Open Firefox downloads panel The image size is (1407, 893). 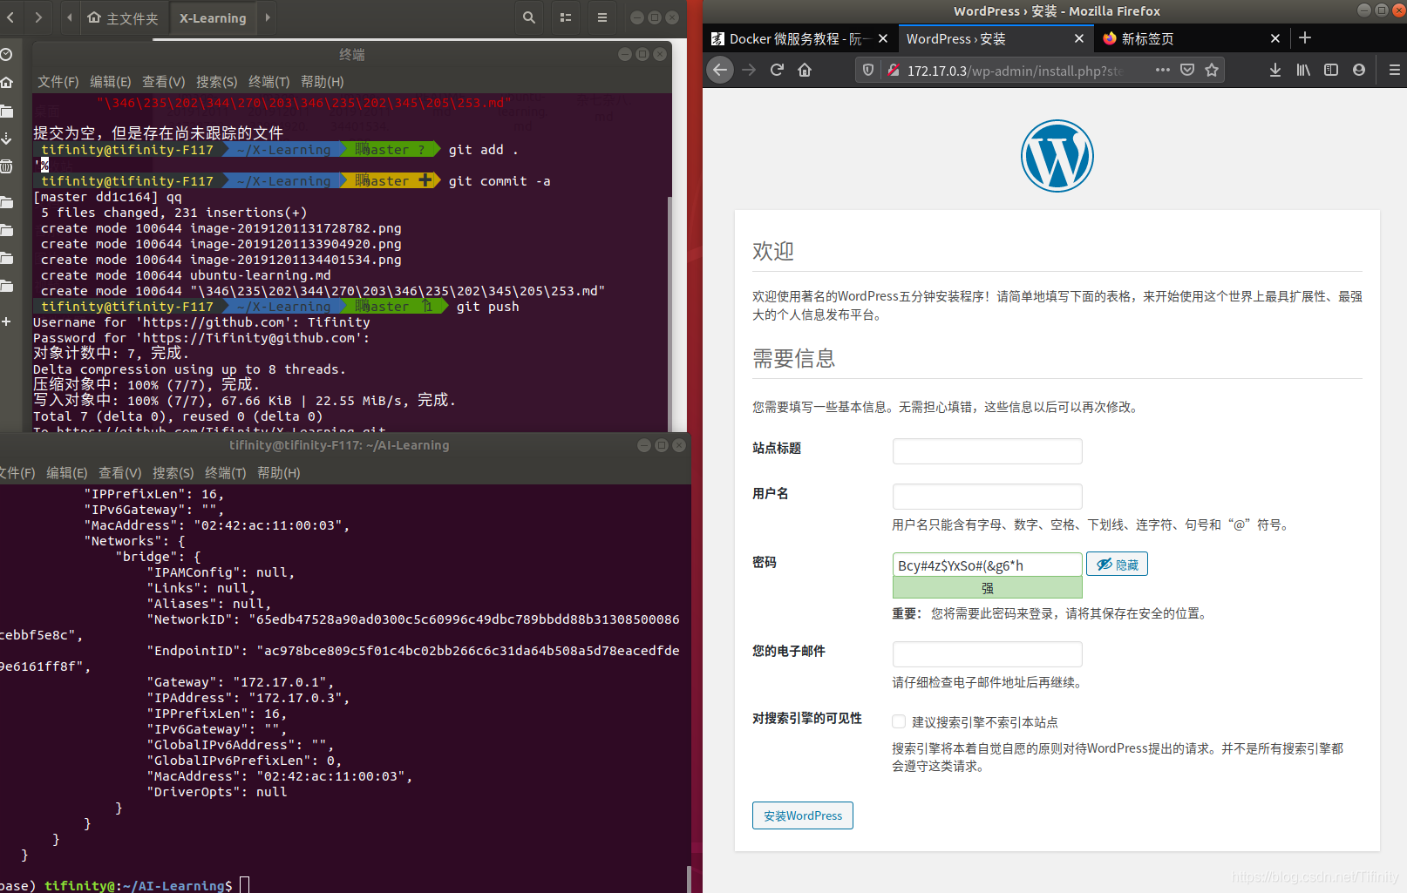pos(1275,70)
